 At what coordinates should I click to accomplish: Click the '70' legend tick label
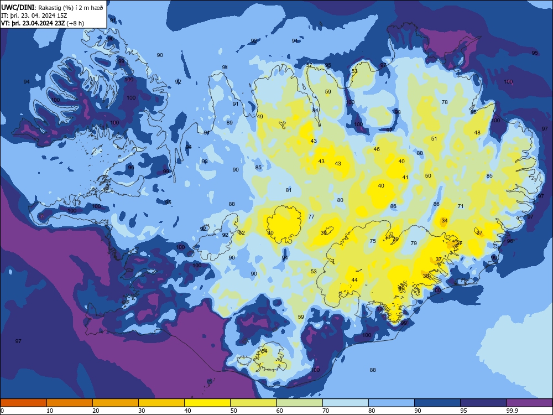(326, 411)
